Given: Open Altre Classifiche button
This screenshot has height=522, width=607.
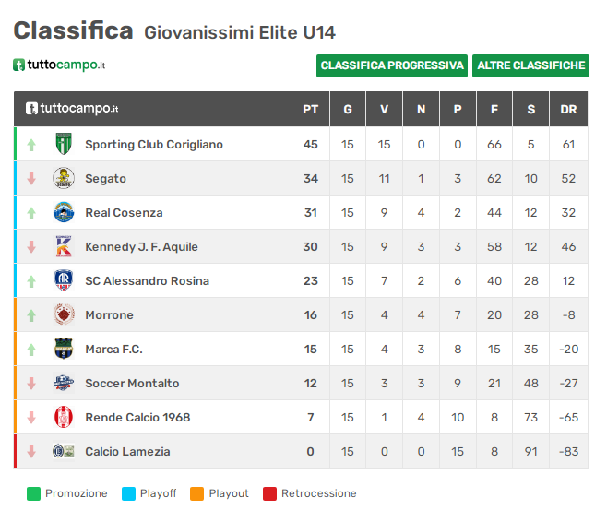Looking at the screenshot, I should [x=530, y=65].
